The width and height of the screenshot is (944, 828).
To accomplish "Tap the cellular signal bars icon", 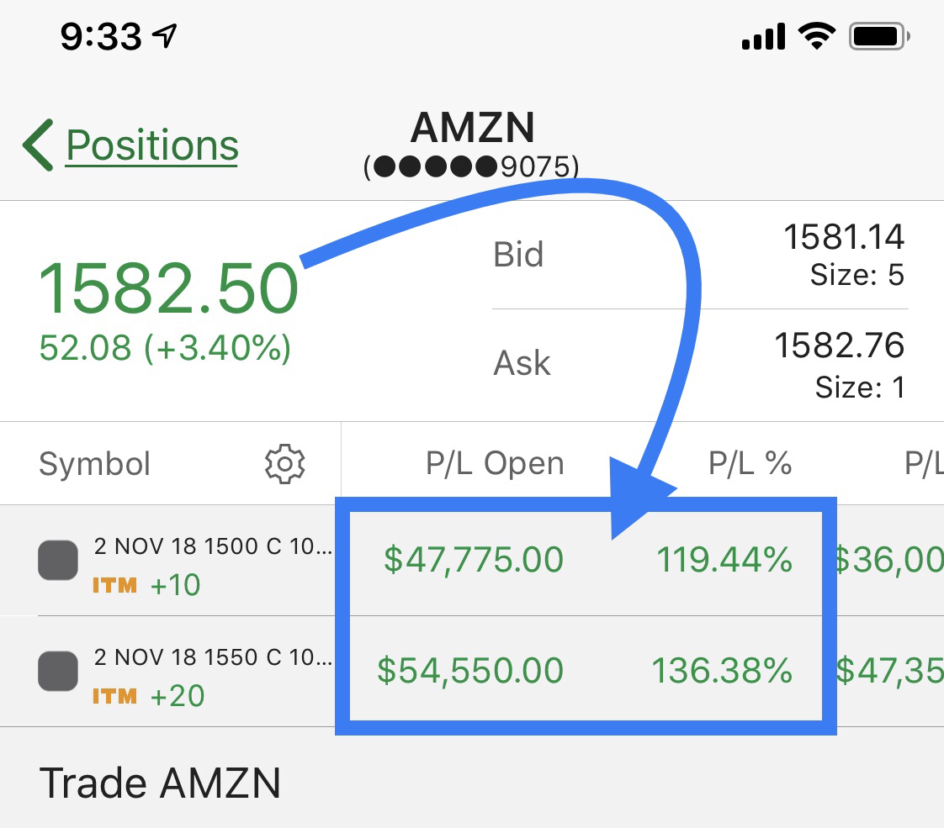I will [763, 37].
